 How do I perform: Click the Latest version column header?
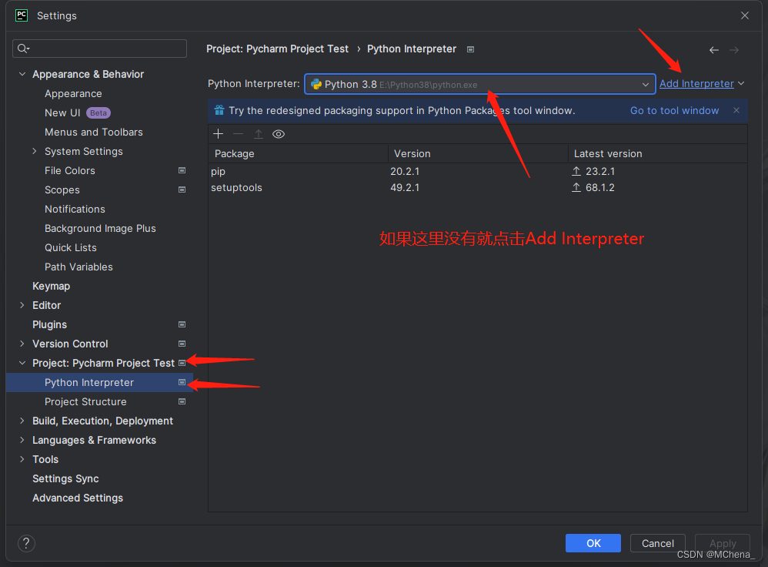[658, 153]
